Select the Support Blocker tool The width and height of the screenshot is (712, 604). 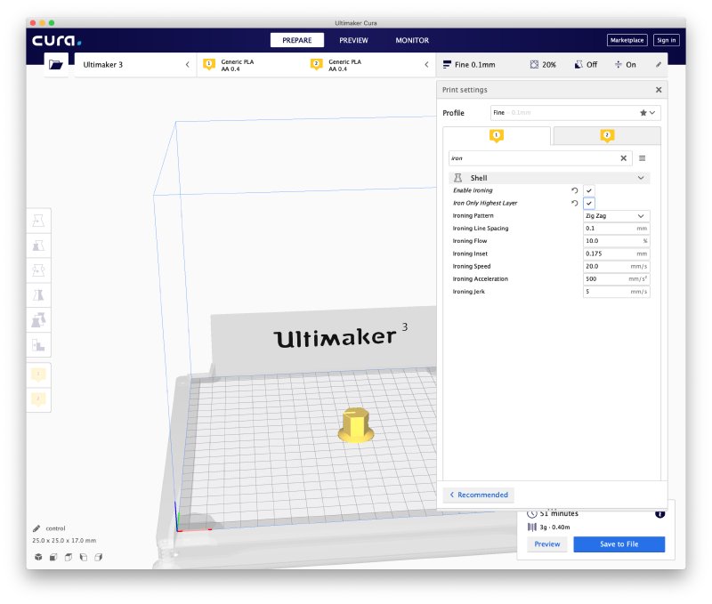coord(38,345)
